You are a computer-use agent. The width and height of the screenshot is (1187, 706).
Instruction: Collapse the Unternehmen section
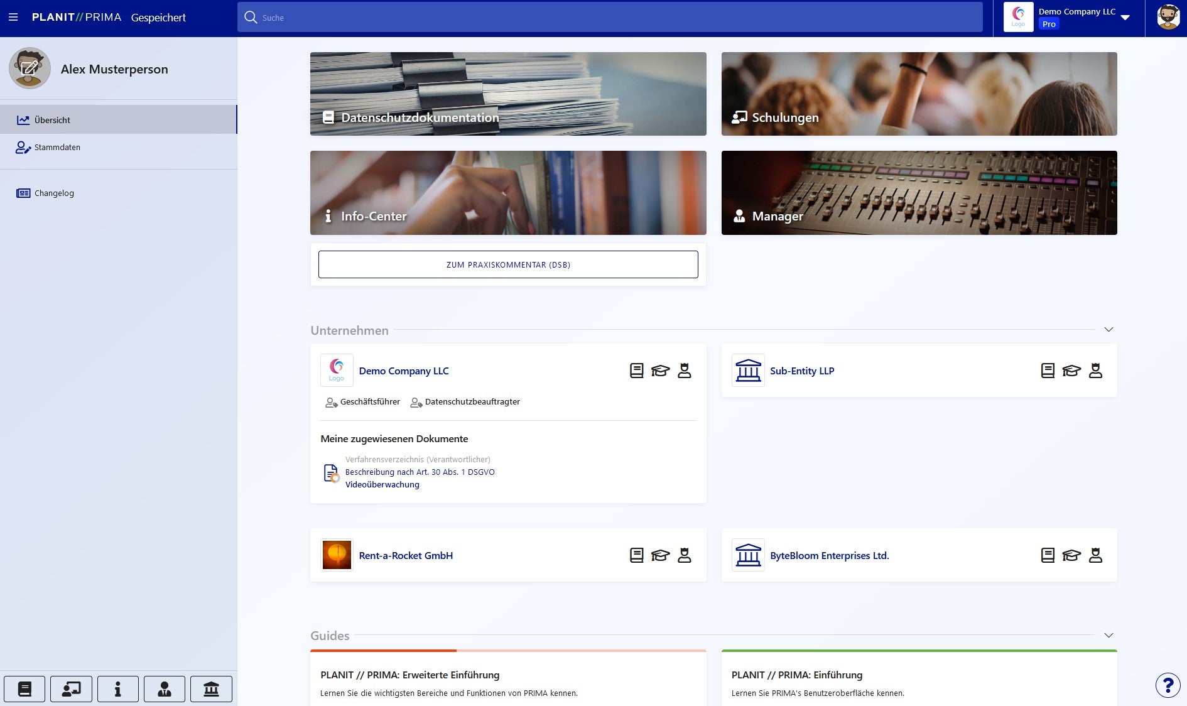pyautogui.click(x=1108, y=330)
